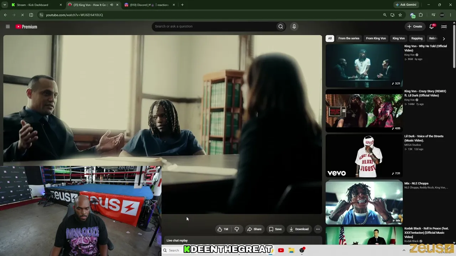The width and height of the screenshot is (456, 256).
Task: Open the YouTube guide hamburger menu
Action: coord(7,26)
